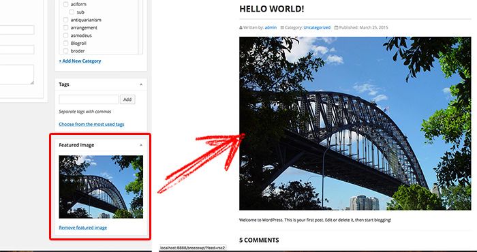The height and width of the screenshot is (252, 477).
Task: Enable the arrangement category checkbox
Action: 65,28
